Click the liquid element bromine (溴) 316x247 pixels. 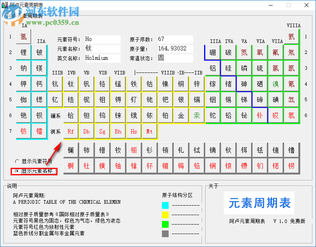tap(275, 84)
